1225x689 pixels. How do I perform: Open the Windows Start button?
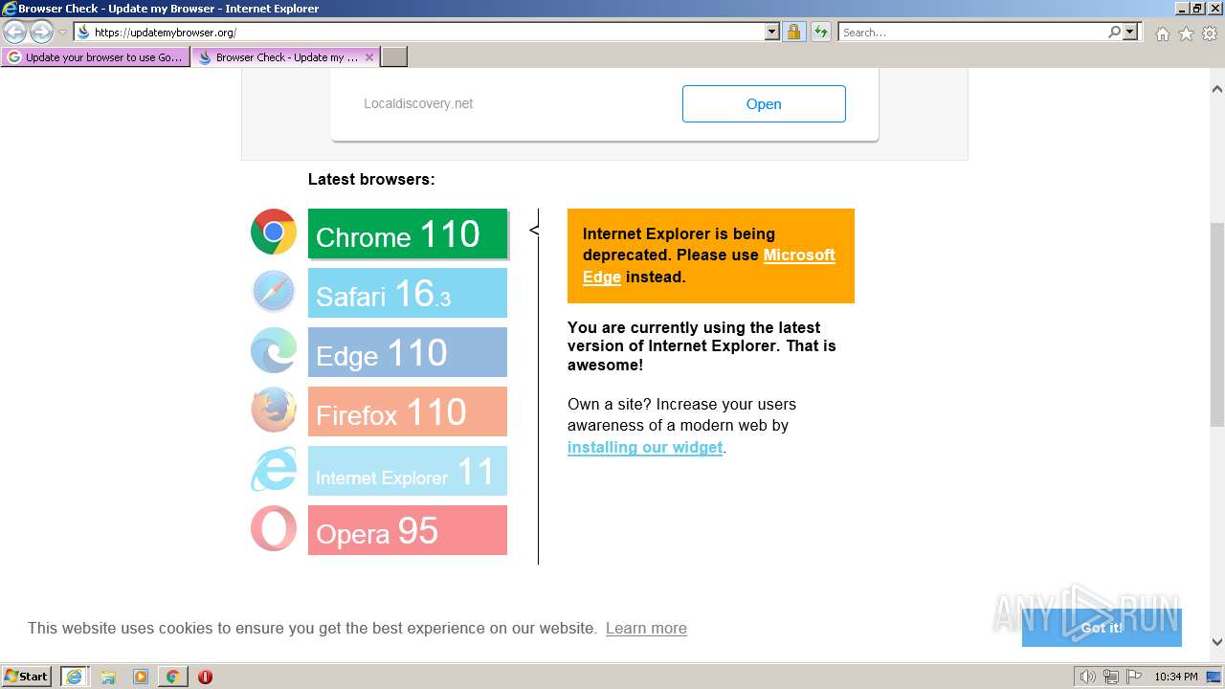[x=26, y=677]
